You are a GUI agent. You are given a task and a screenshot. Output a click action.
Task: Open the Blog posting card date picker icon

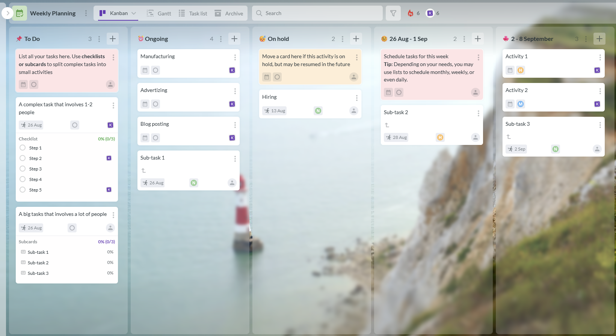click(x=145, y=138)
